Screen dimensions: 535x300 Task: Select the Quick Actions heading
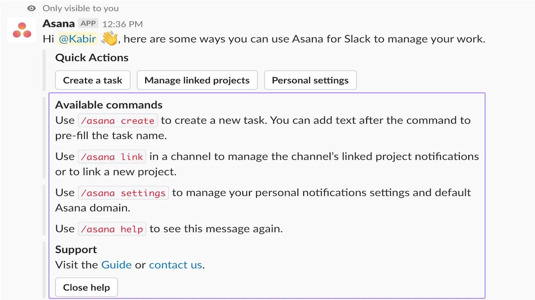coord(91,58)
